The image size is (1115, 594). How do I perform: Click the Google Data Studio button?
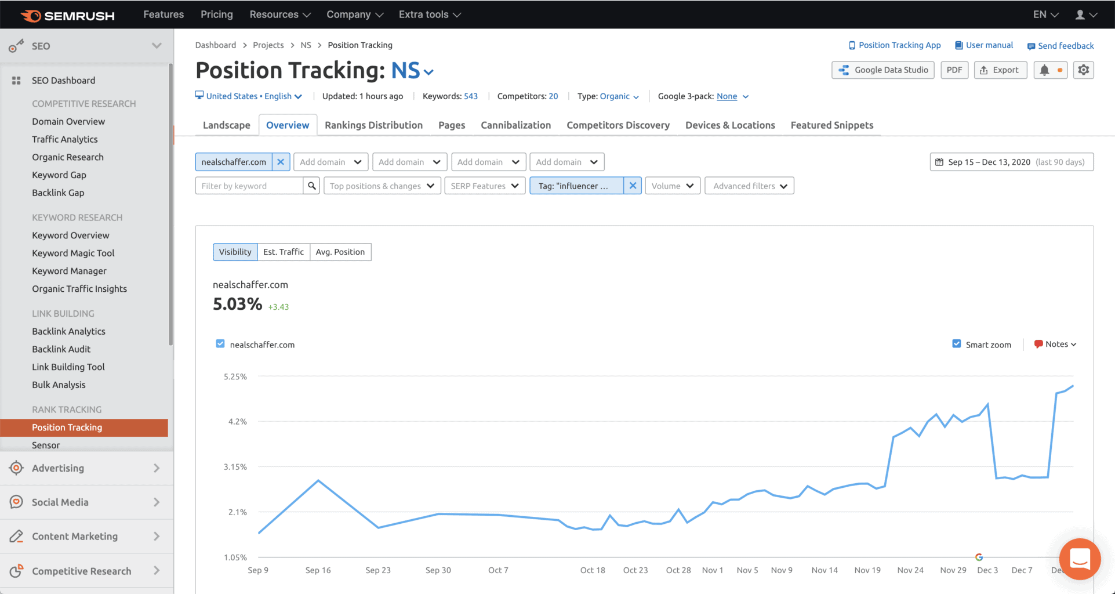pyautogui.click(x=882, y=70)
